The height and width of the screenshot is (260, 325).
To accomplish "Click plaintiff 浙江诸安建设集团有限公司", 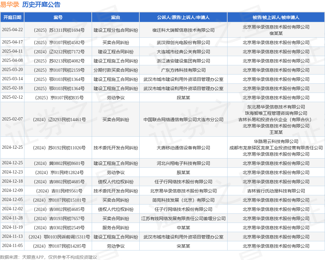I will click(x=183, y=61).
